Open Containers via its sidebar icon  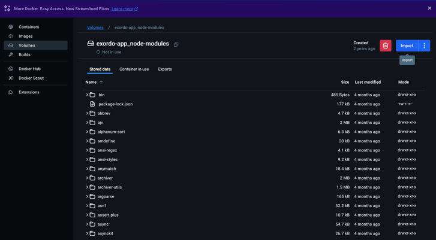point(11,27)
